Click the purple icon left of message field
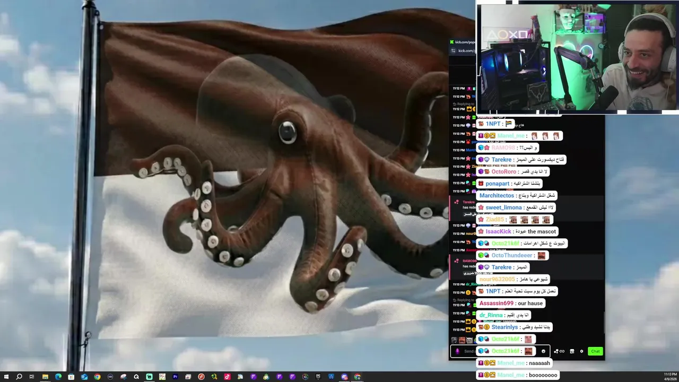This screenshot has width=679, height=382. point(457,351)
